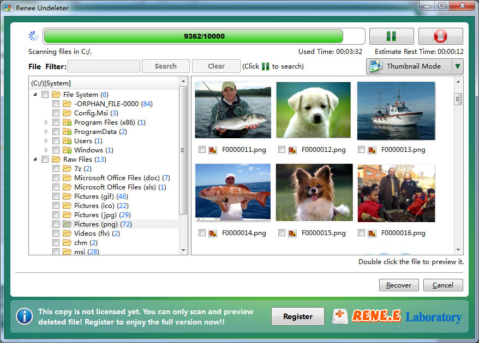Click the Windows folder icon
479x343 pixels.
[x=67, y=150]
